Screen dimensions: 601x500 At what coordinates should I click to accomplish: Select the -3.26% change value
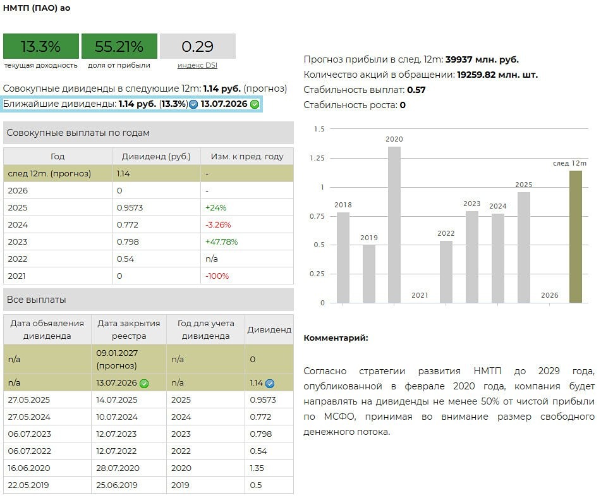(x=218, y=224)
